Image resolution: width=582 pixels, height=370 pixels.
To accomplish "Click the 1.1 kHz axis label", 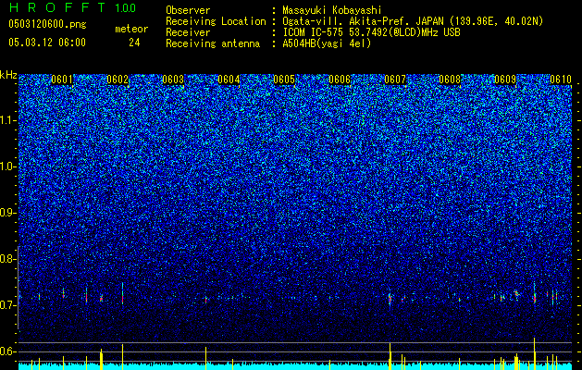I will coord(8,120).
